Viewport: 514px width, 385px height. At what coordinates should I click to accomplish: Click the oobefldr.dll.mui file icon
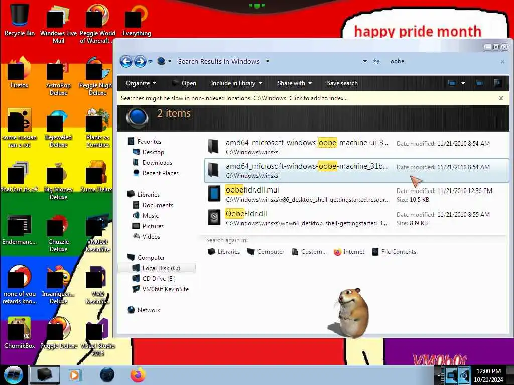pos(214,194)
